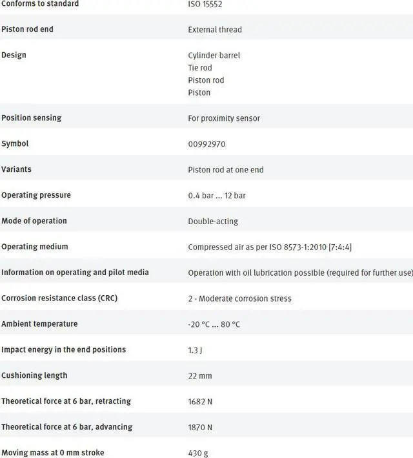Click the Tie rod design entry
413x458 pixels.
[x=200, y=68]
